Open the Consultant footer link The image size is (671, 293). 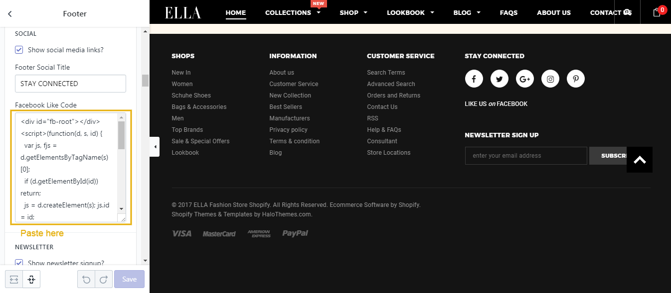[382, 141]
